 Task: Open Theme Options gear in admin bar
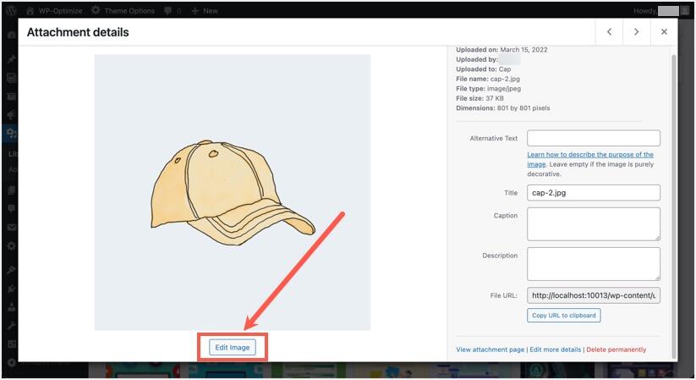pyautogui.click(x=96, y=10)
